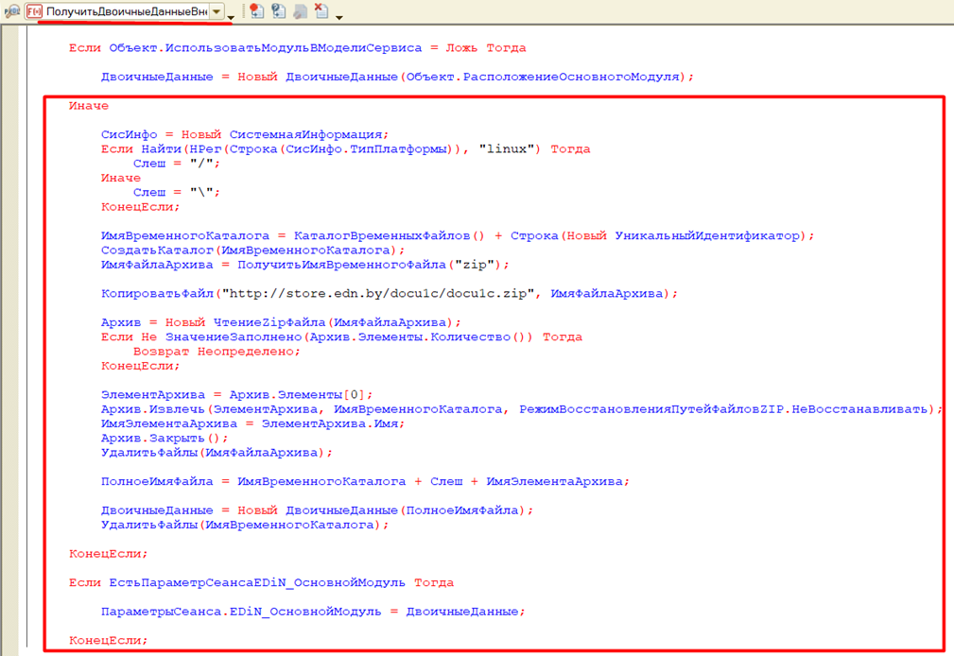Click the ПолноеИмяФайла assignment line

tap(365, 482)
